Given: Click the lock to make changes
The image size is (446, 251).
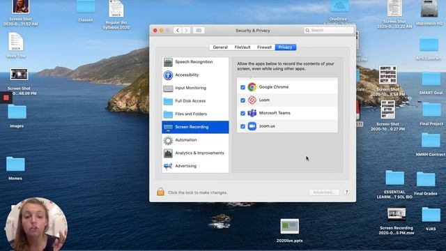Looking at the screenshot, I should [160, 192].
